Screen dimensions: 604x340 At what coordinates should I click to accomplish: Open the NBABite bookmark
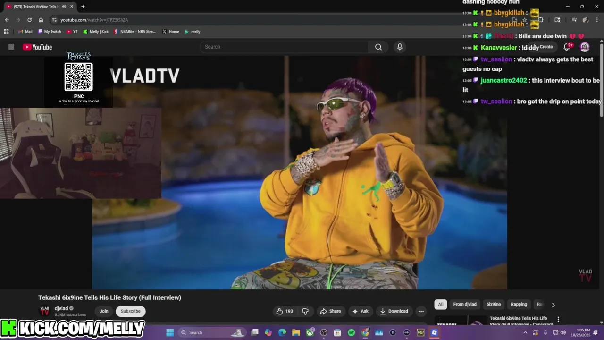134,32
